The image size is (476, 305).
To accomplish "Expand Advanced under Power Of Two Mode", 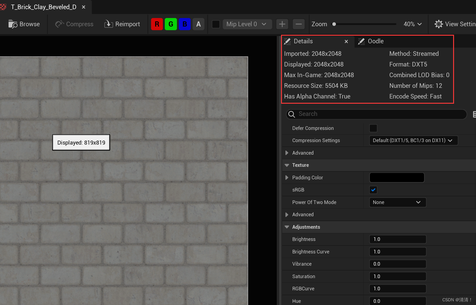I will pyautogui.click(x=287, y=215).
